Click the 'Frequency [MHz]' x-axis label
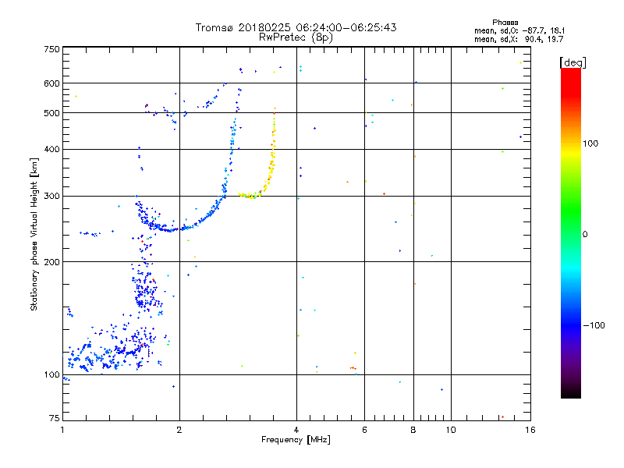This screenshot has width=624, height=468. click(296, 439)
